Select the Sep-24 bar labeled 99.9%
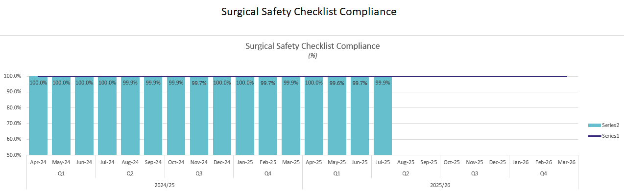Screen dimensions: 624x191 (153, 116)
